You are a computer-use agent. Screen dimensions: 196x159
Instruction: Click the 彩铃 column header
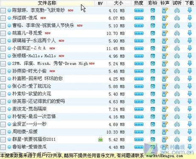153,3
